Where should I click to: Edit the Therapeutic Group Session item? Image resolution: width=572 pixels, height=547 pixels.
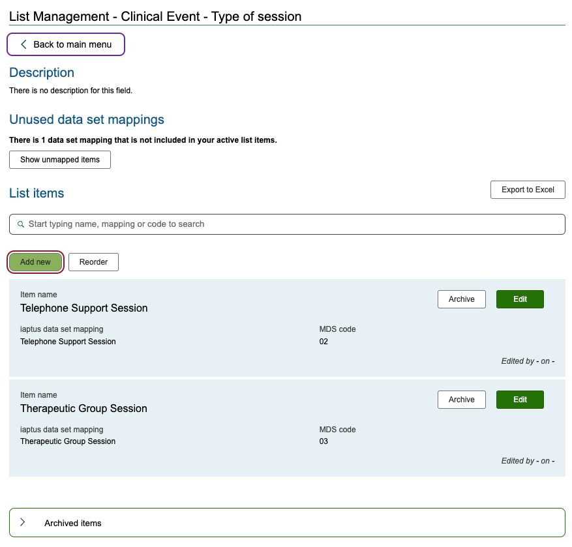520,400
